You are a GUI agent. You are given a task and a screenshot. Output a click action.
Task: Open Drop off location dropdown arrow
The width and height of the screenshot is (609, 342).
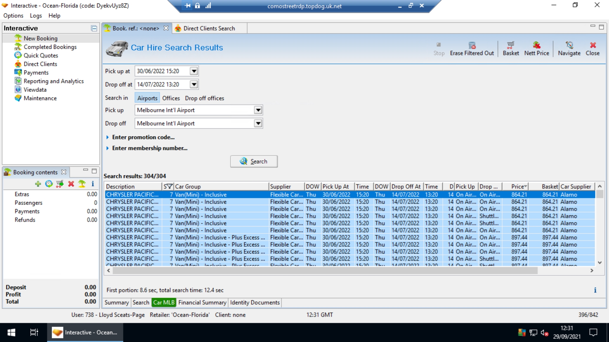pyautogui.click(x=258, y=123)
